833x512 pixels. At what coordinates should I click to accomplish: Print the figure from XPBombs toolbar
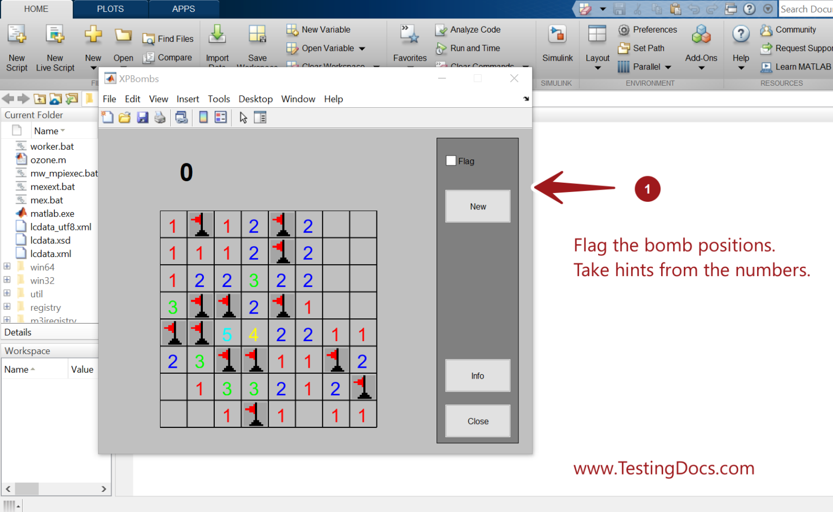[x=160, y=117]
